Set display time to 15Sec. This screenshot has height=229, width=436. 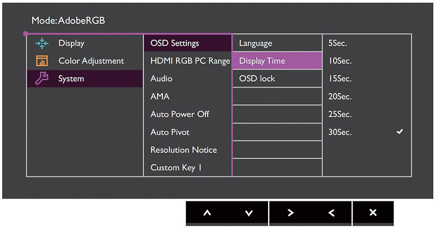click(366, 79)
